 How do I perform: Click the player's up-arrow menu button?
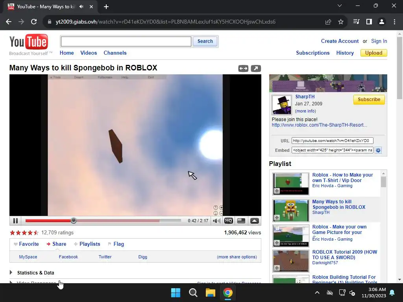coord(255,221)
